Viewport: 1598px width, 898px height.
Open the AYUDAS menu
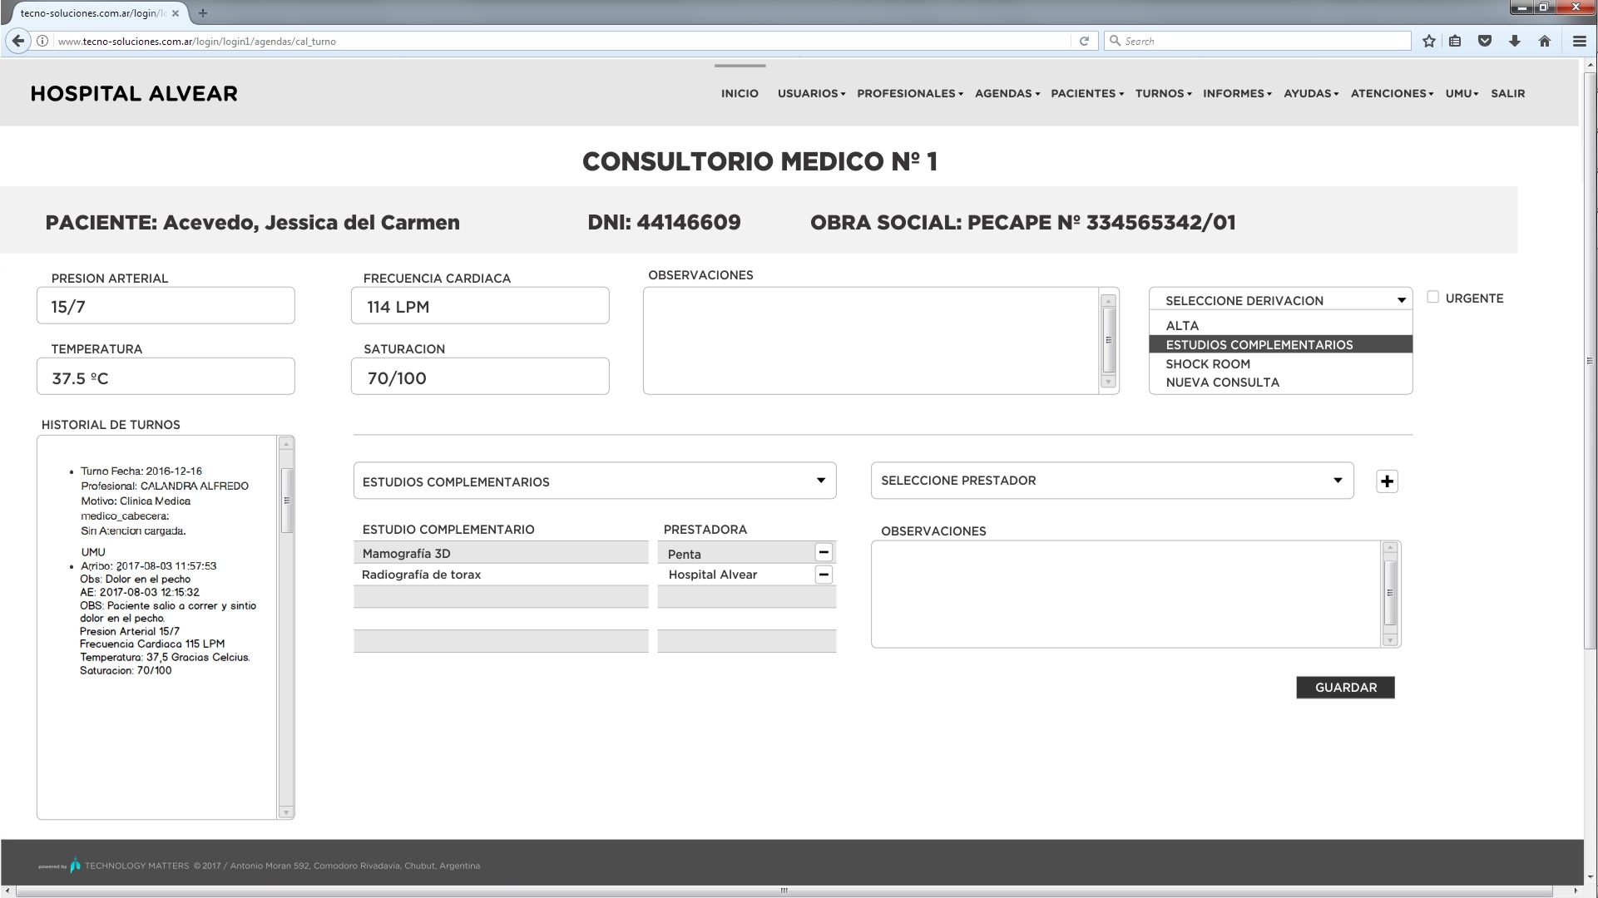[1311, 94]
